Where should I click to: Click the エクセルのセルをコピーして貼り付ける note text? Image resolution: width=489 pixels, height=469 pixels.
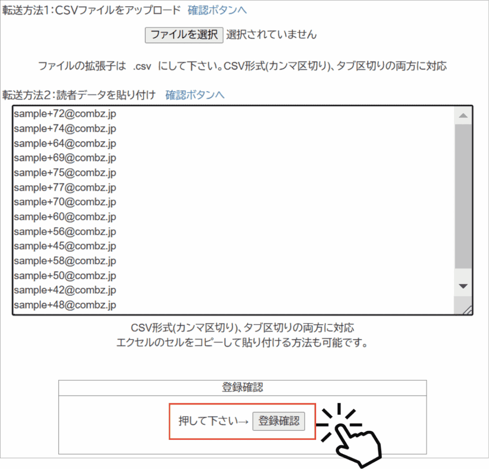(242, 343)
